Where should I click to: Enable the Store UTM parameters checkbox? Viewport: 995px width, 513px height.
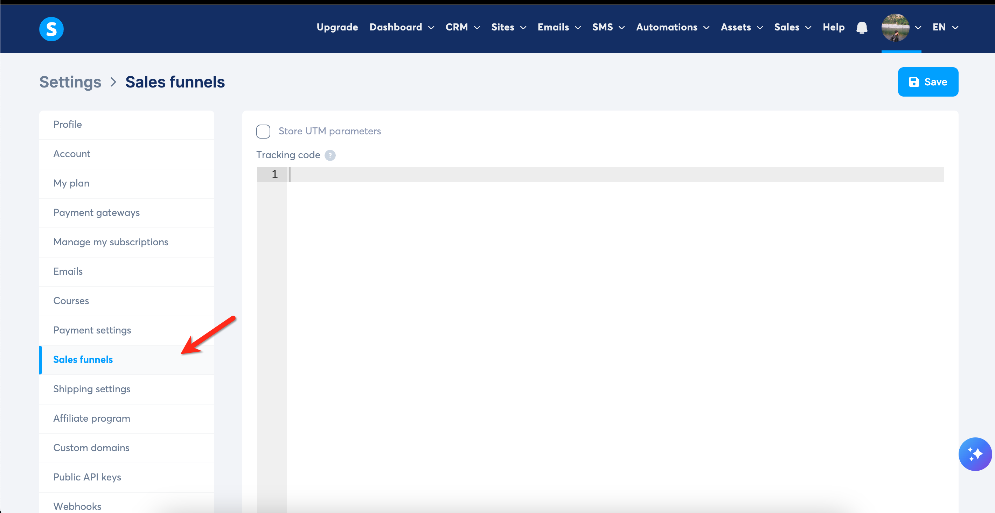[x=263, y=131]
